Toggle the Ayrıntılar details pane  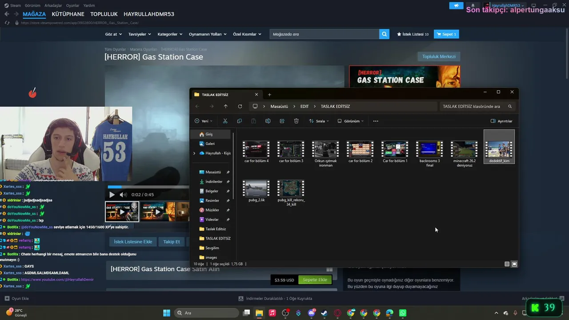pos(501,121)
